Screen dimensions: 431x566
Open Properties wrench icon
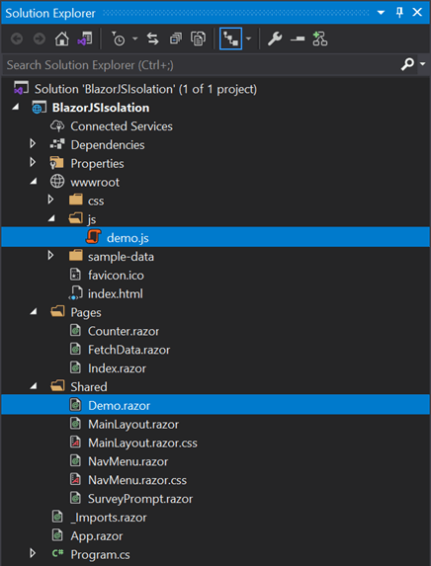(275, 39)
